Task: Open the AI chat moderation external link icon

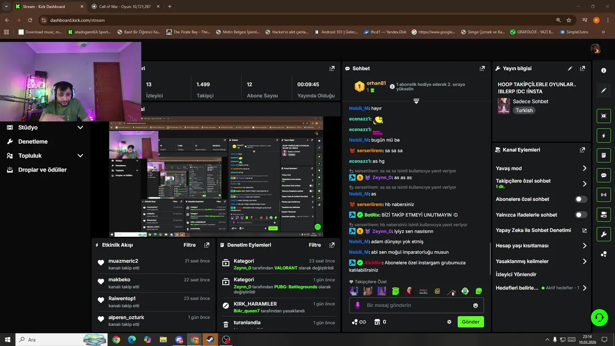Action: (x=585, y=230)
